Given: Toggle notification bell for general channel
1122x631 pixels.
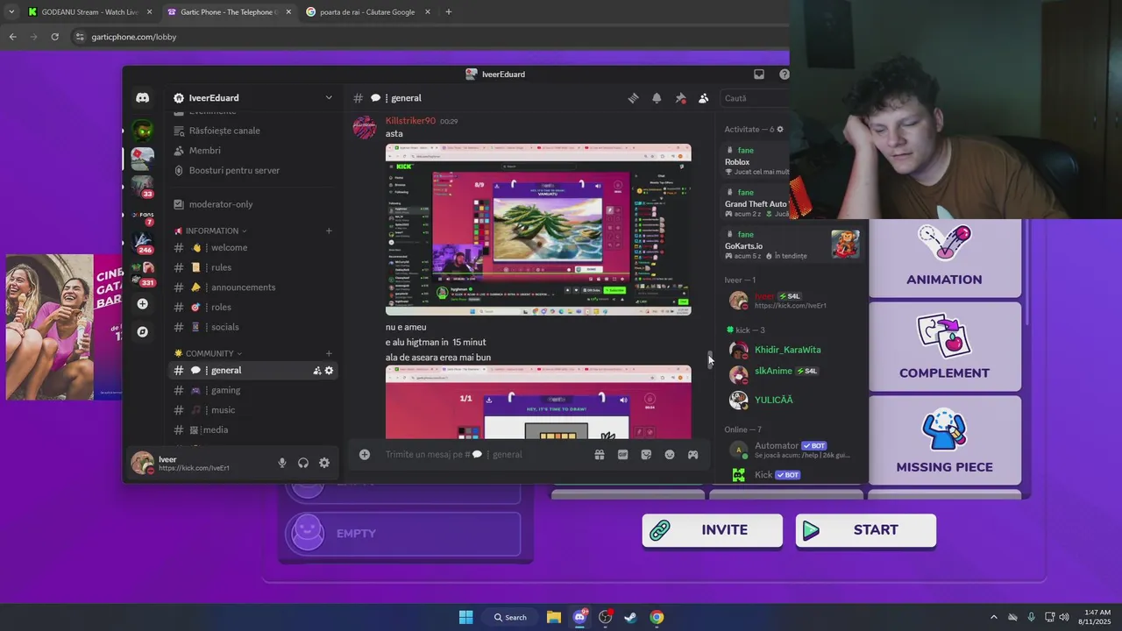Looking at the screenshot, I should tap(657, 98).
